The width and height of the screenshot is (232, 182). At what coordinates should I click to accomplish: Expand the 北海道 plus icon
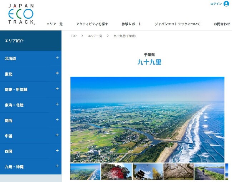57,58
